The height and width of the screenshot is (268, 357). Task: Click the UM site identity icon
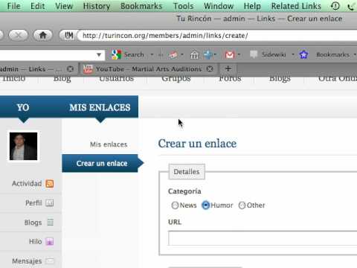(68, 36)
